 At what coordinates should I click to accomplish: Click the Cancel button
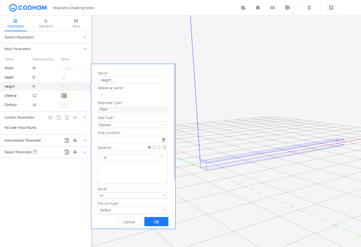click(129, 222)
